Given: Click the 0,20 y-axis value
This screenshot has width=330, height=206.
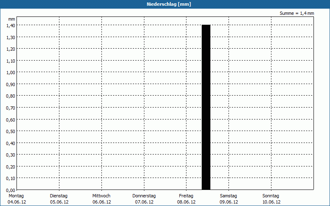Looking at the screenshot, I should 11,167.
